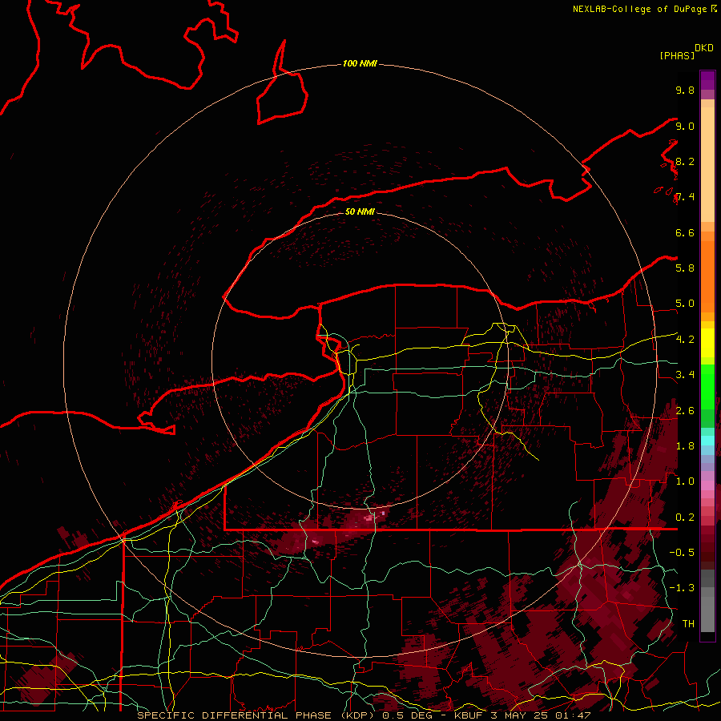Image resolution: width=721 pixels, height=721 pixels.
Task: Click the peach band beside 8.2
Action: coord(707,164)
